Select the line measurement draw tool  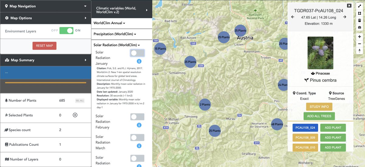coord(360,6)
